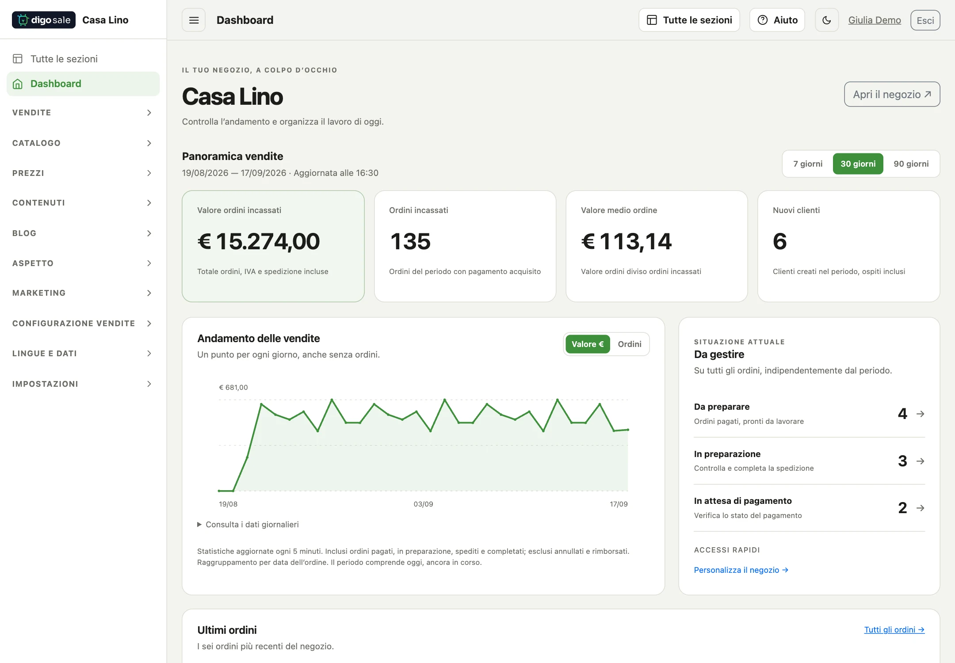Open Da preparare orders row
955x663 pixels.
tap(809, 414)
